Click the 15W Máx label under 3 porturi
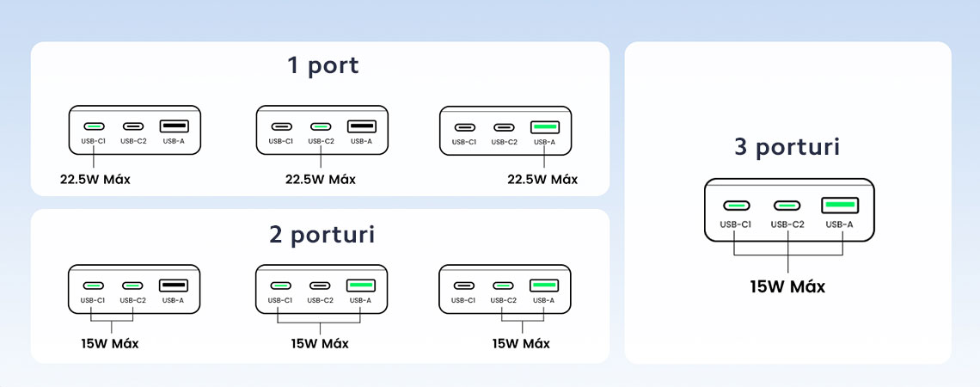This screenshot has width=980, height=387. 787,287
